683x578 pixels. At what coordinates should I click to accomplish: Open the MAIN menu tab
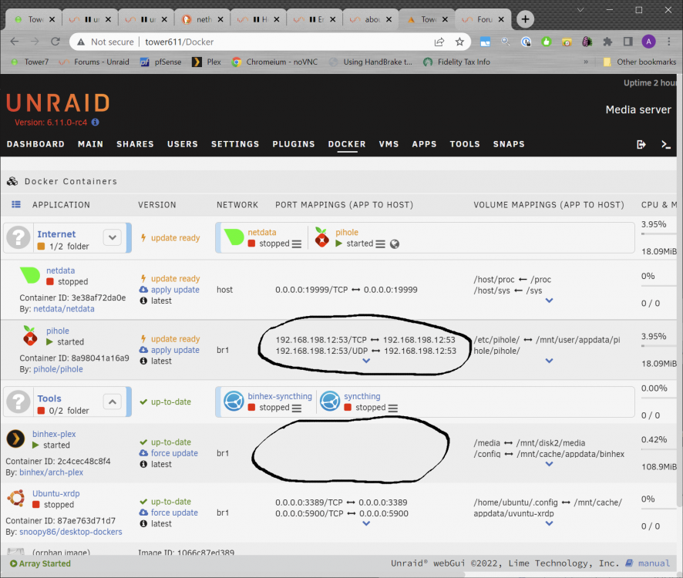point(91,144)
